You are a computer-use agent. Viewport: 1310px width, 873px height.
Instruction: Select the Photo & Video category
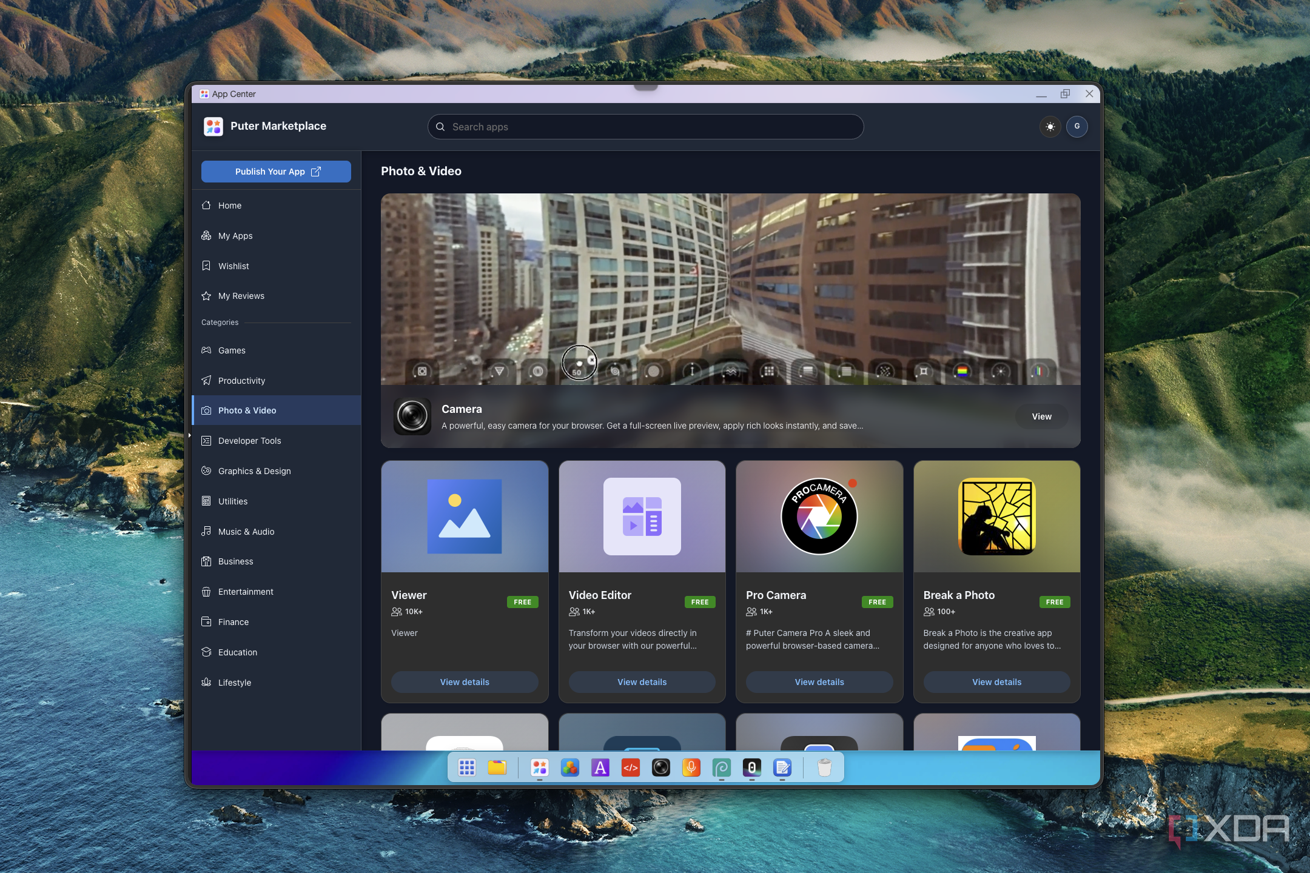tap(276, 410)
